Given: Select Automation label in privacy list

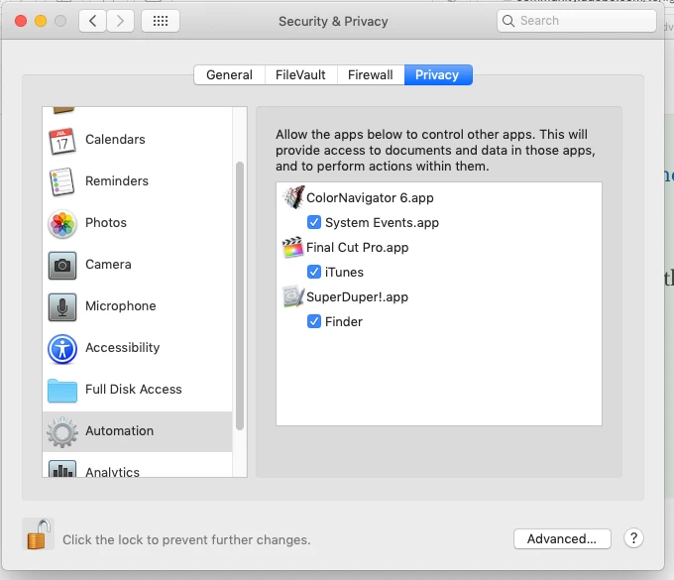Looking at the screenshot, I should click(x=120, y=431).
